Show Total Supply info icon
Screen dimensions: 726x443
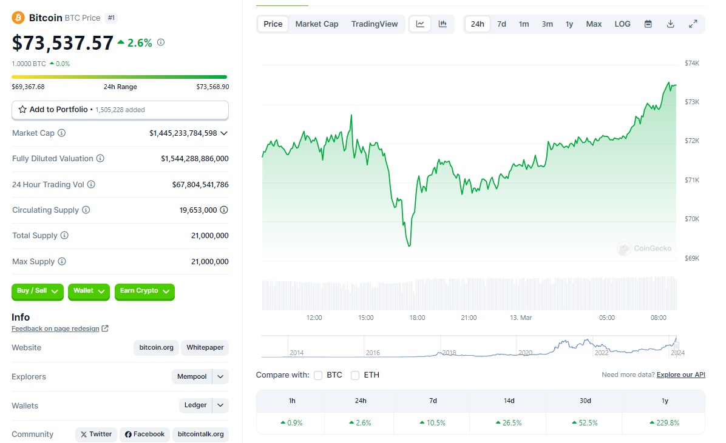[x=64, y=235]
